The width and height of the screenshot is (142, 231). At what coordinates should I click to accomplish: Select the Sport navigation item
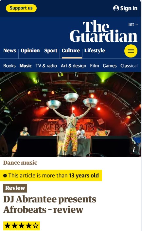(x=51, y=51)
